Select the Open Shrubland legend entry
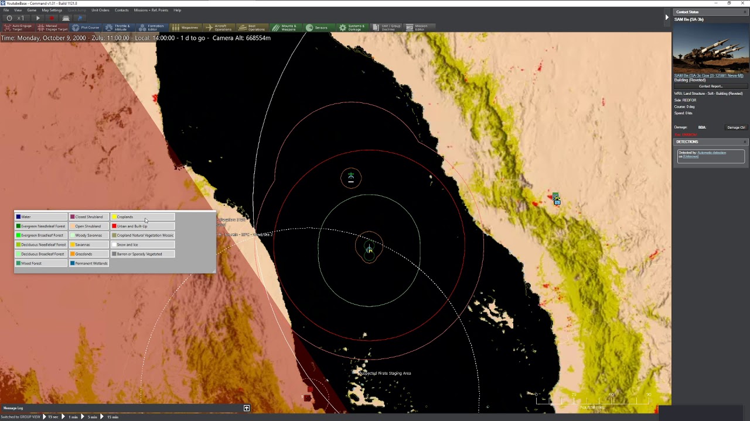The height and width of the screenshot is (421, 750). coord(89,226)
